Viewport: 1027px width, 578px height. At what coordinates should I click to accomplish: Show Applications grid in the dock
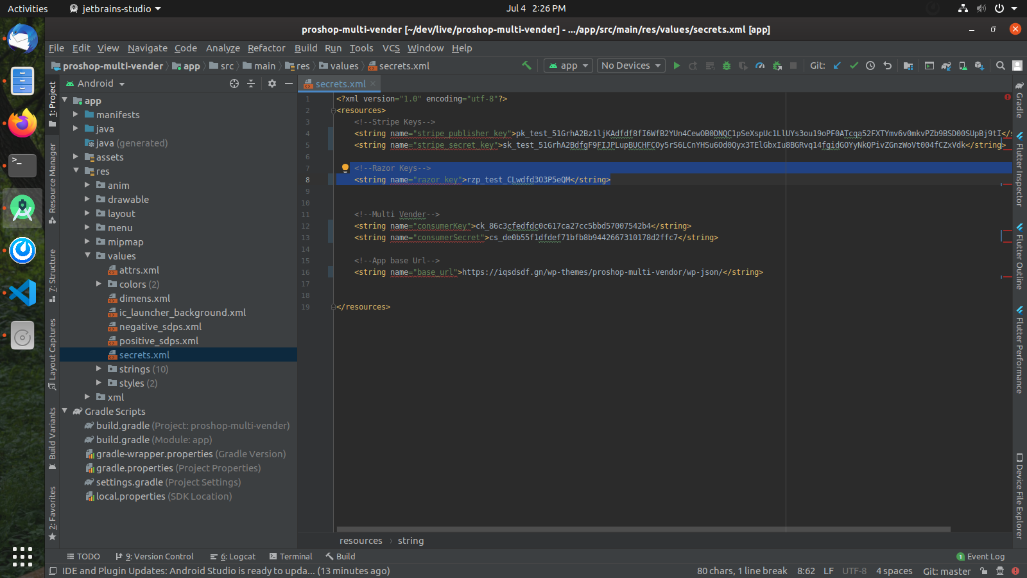click(22, 556)
